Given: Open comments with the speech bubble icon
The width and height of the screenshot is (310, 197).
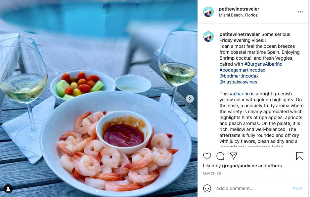Looking at the screenshot, I should [220, 156].
